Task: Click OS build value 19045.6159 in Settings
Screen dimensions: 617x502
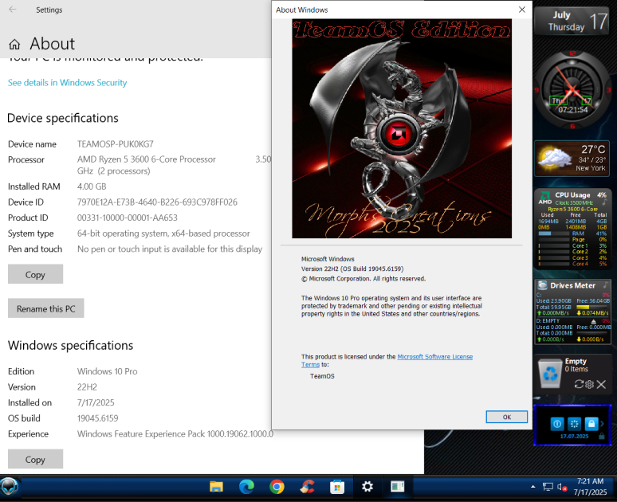Action: 97,418
